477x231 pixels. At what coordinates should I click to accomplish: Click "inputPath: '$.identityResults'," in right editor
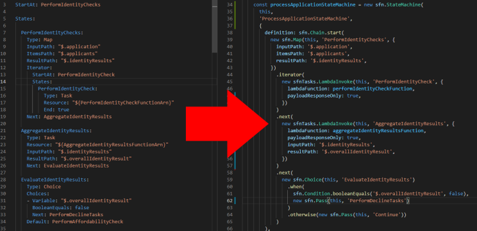331,145
